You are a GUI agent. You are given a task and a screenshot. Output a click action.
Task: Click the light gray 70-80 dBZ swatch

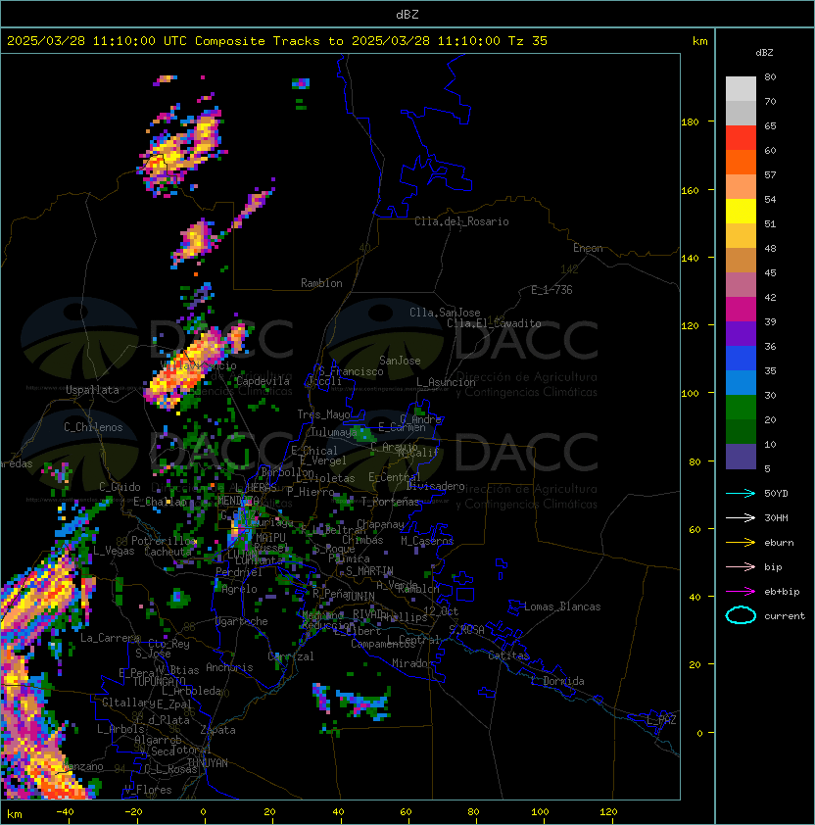pyautogui.click(x=741, y=88)
